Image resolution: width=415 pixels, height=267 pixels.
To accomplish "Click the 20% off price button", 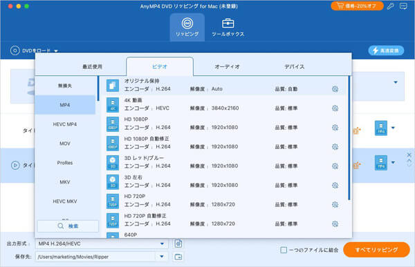I will [x=357, y=6].
